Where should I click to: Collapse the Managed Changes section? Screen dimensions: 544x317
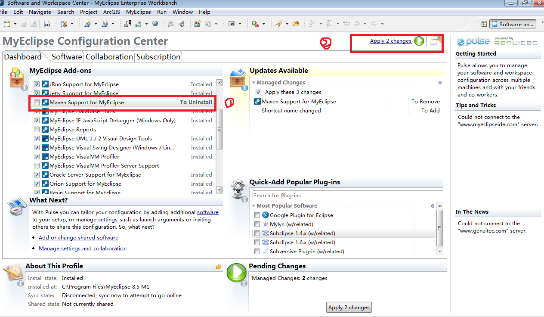254,83
